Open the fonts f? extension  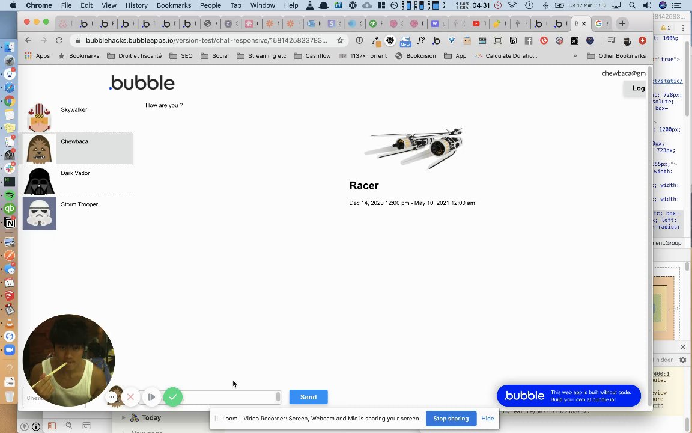click(x=420, y=40)
